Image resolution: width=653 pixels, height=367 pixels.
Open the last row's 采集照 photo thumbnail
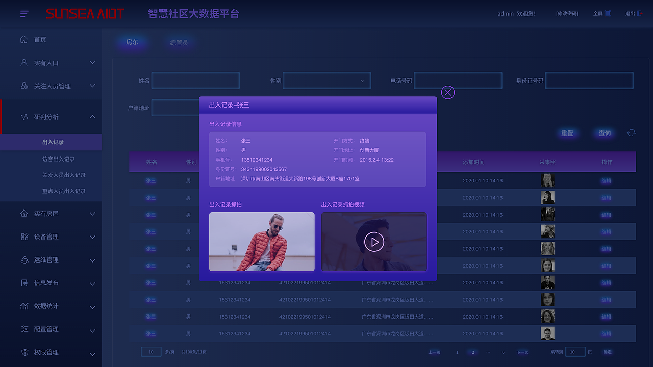click(547, 333)
